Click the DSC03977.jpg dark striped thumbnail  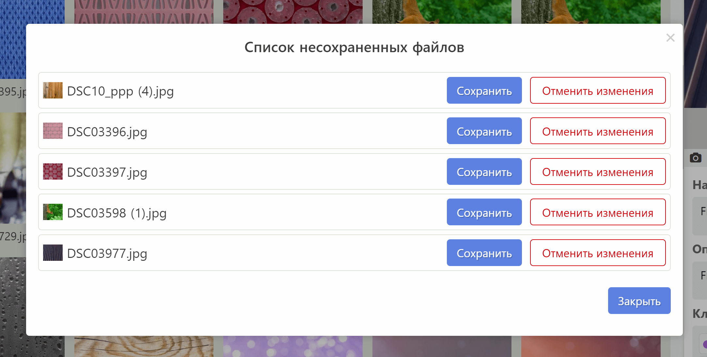[x=53, y=253]
